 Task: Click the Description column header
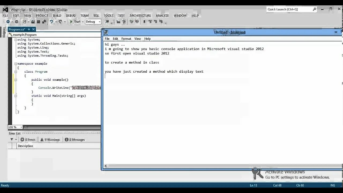point(25,146)
